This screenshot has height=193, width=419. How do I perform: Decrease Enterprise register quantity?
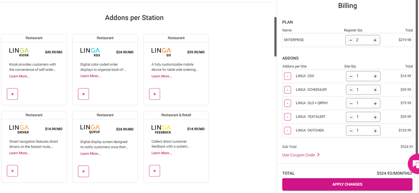click(x=351, y=40)
